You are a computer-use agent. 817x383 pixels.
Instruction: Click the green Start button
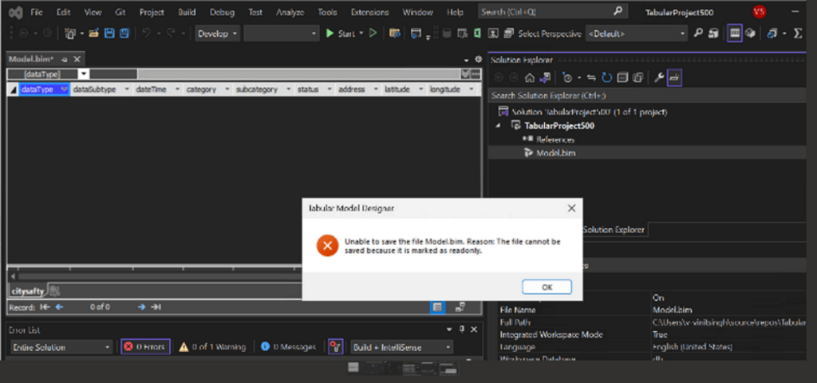pos(340,34)
